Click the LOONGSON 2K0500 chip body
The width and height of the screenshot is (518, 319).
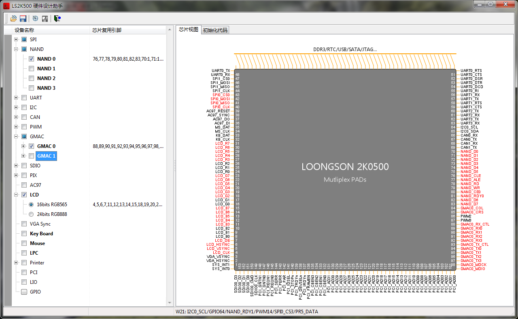[345, 169]
